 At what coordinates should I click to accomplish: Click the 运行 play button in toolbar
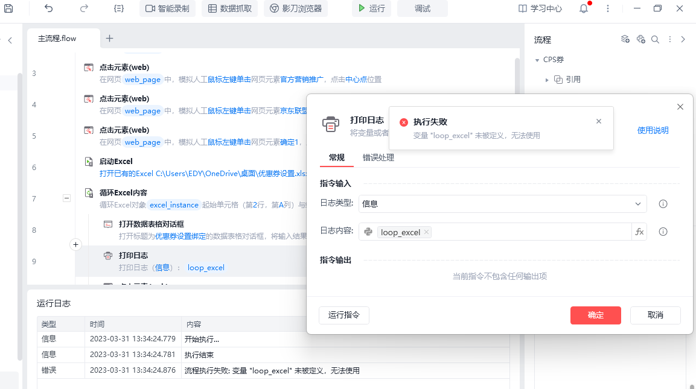coord(371,8)
